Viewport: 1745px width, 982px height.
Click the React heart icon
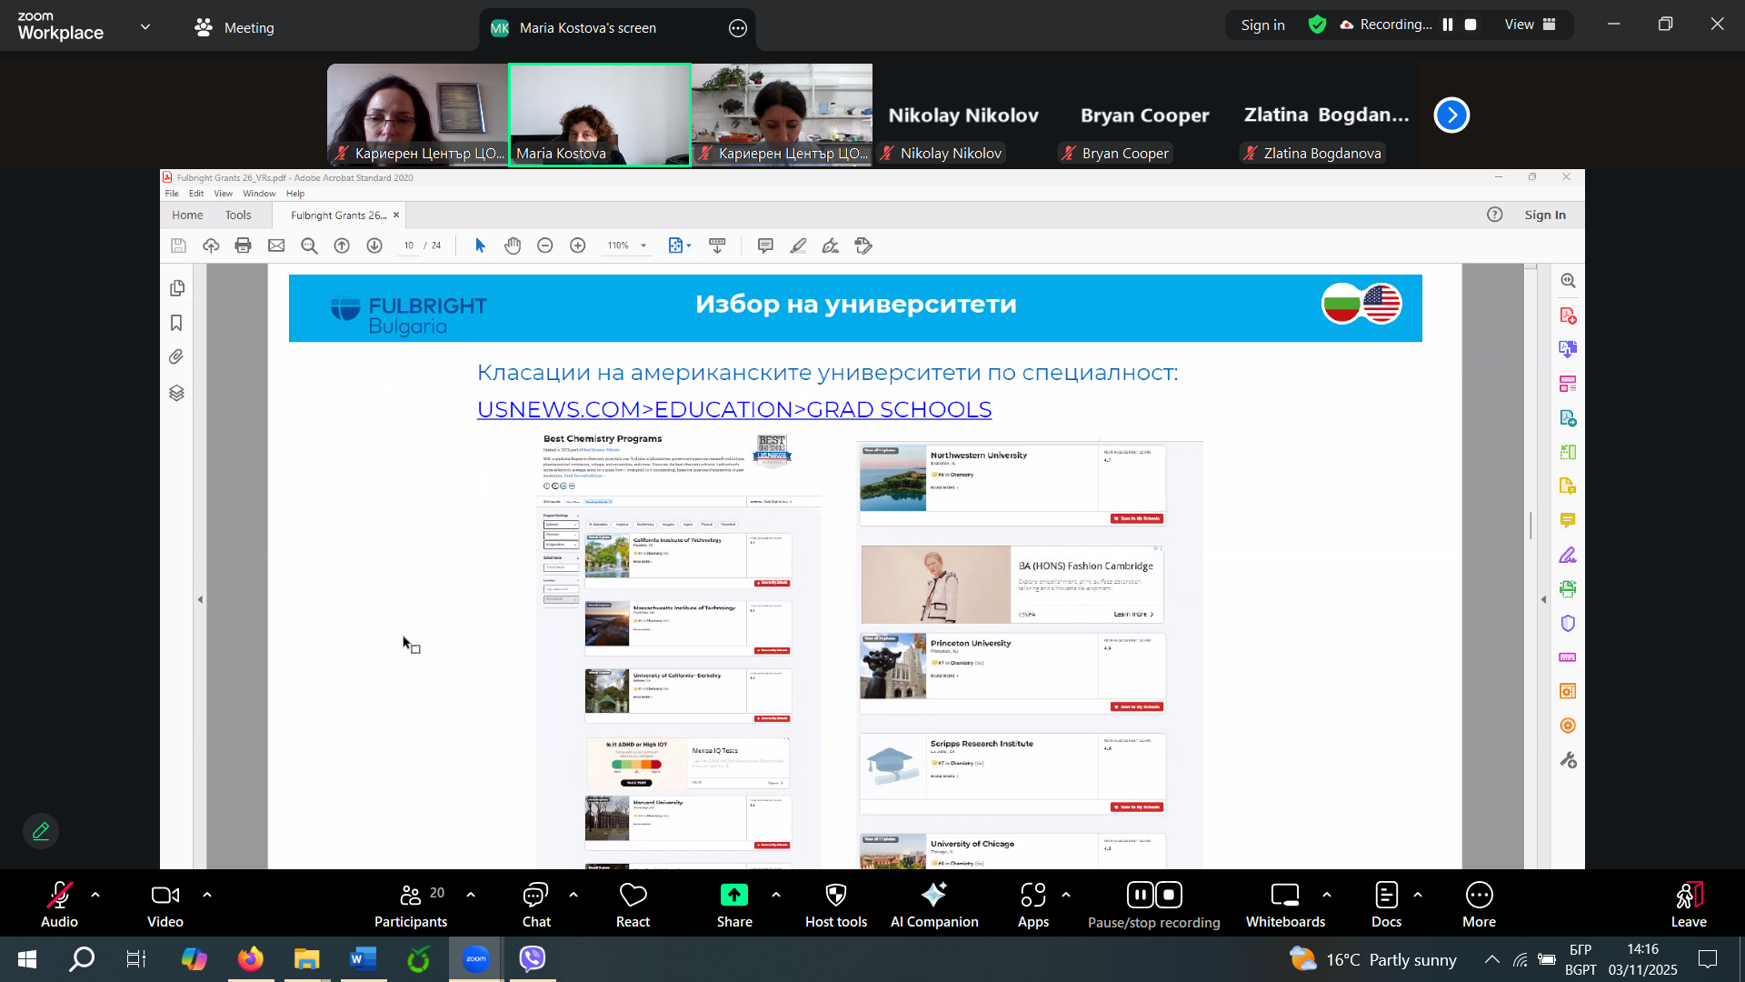coord(633,897)
